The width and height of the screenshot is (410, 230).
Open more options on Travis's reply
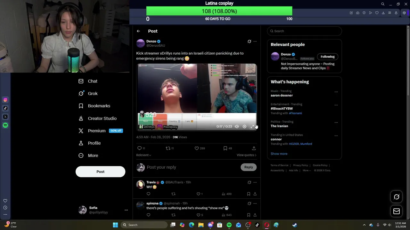point(255,182)
